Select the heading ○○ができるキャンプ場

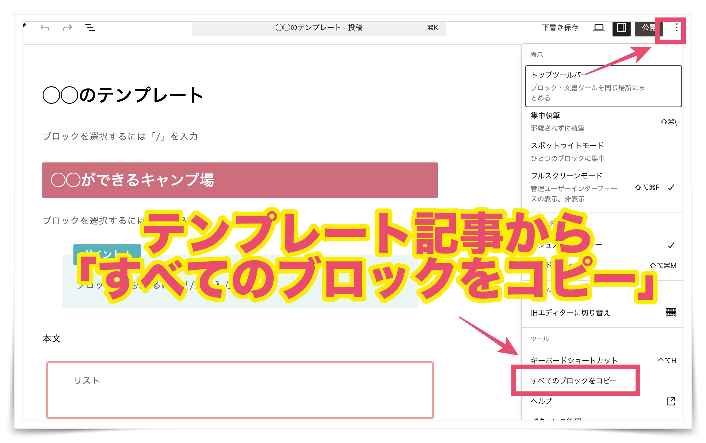coord(240,180)
